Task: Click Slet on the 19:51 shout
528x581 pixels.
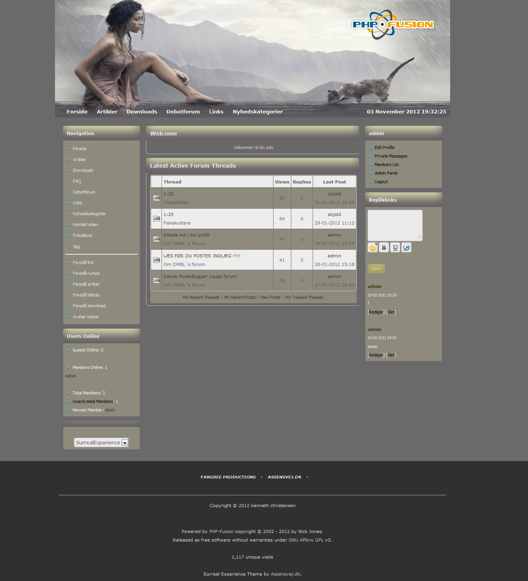Action: [x=391, y=355]
